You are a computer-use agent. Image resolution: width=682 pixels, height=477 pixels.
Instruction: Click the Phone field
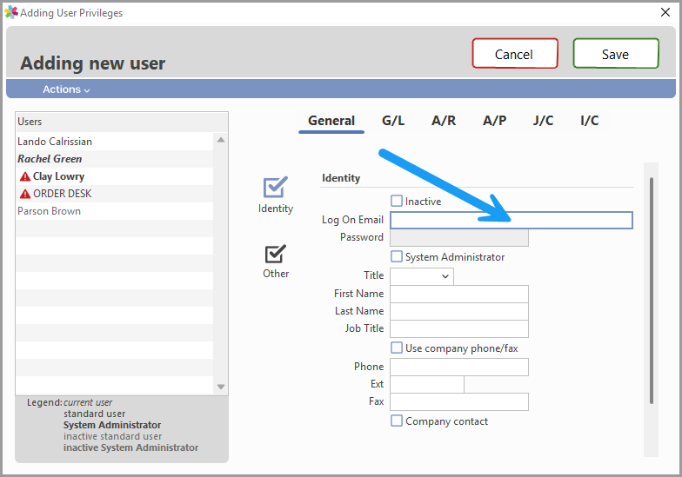459,367
